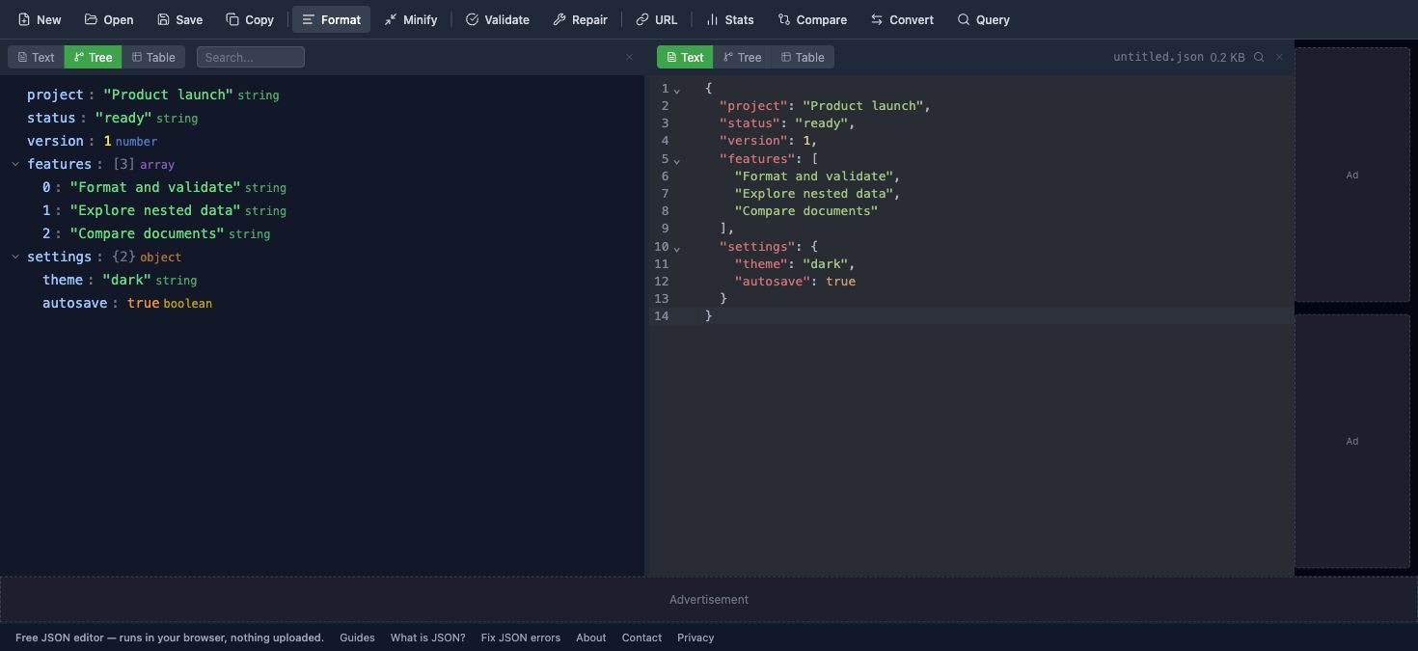Viewport: 1418px width, 651px height.
Task: Select "Explore nested data" tree item
Action: (155, 210)
